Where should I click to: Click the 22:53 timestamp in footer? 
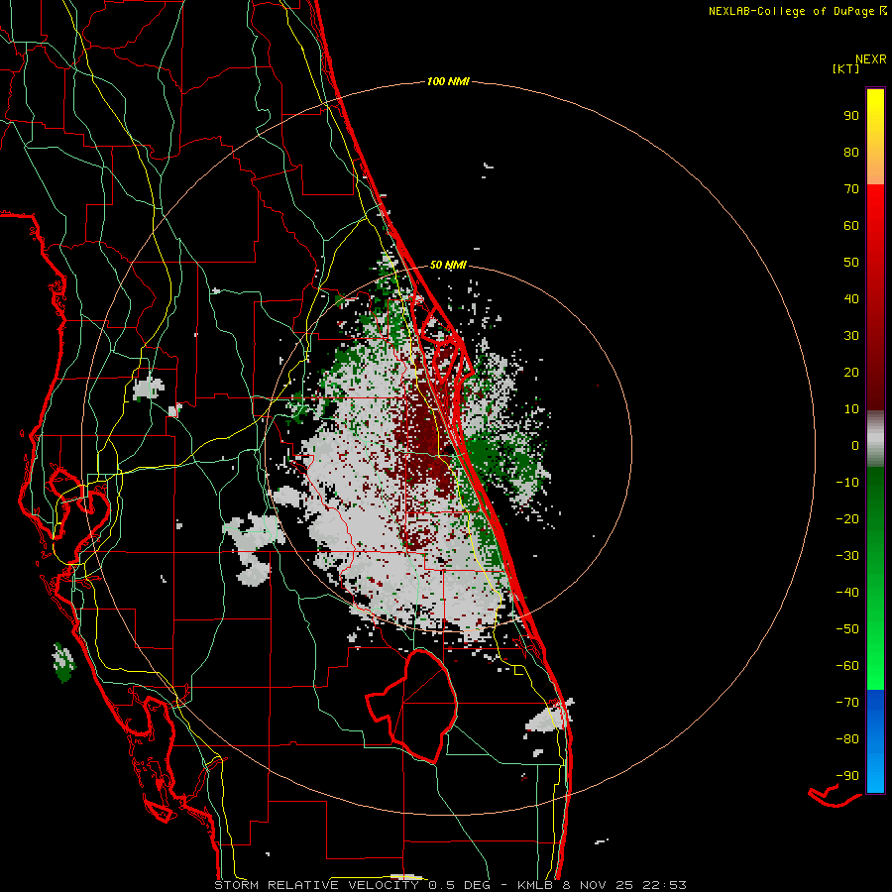click(x=665, y=885)
